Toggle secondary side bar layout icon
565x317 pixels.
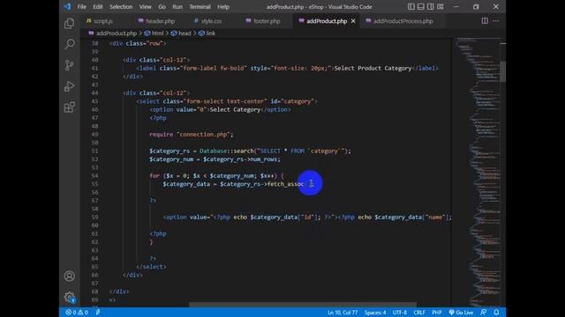coord(431,6)
